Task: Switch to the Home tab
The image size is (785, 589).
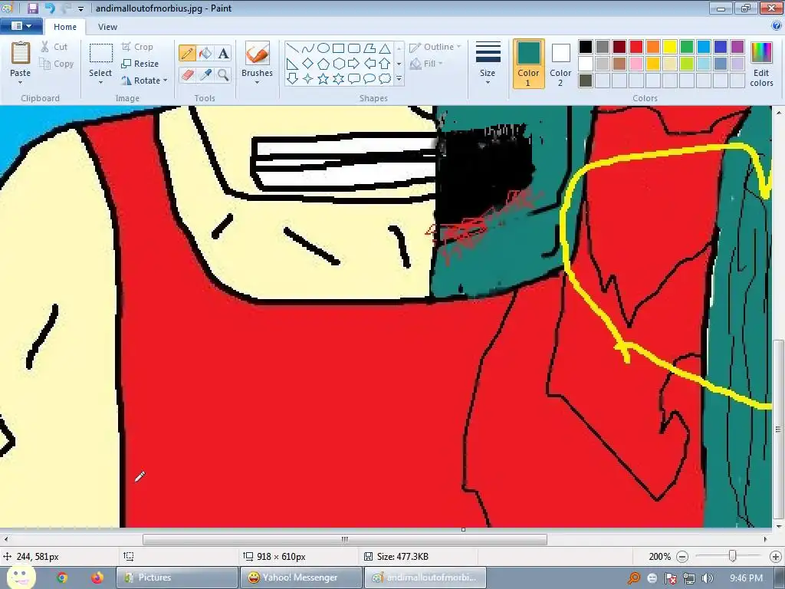Action: [x=65, y=27]
